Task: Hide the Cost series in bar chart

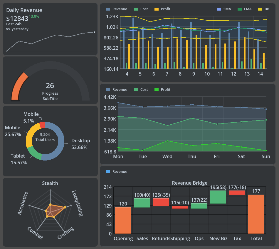Action: click(x=141, y=9)
